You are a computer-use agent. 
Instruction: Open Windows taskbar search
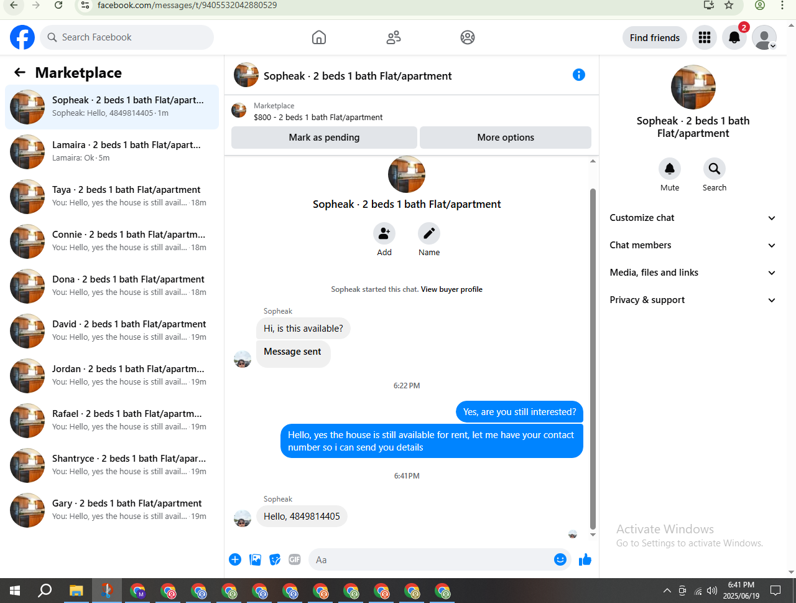point(45,591)
